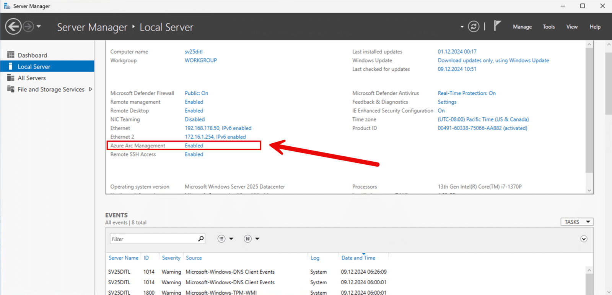The width and height of the screenshot is (612, 295).
Task: Click the main window vertical scrollbar thumb
Action: point(609,83)
